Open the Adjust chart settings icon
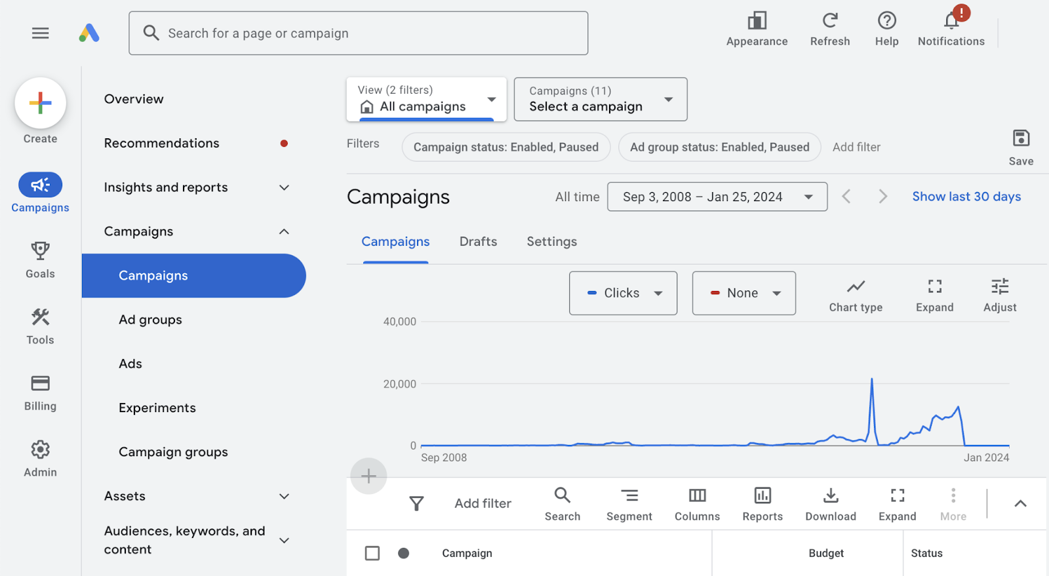This screenshot has height=576, width=1049. pos(999,287)
